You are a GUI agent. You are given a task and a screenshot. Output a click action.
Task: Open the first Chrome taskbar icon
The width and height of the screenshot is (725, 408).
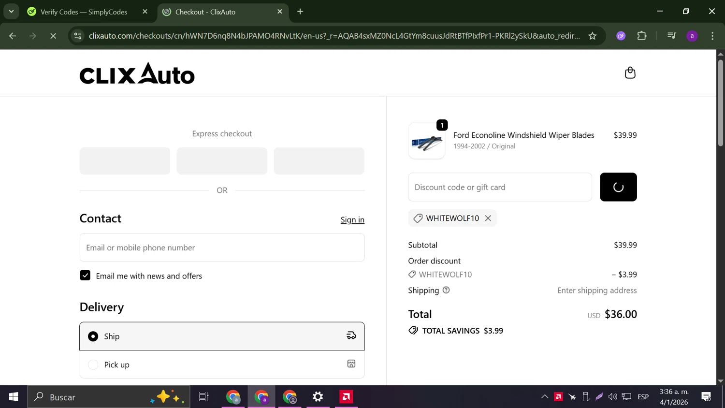[x=233, y=397]
